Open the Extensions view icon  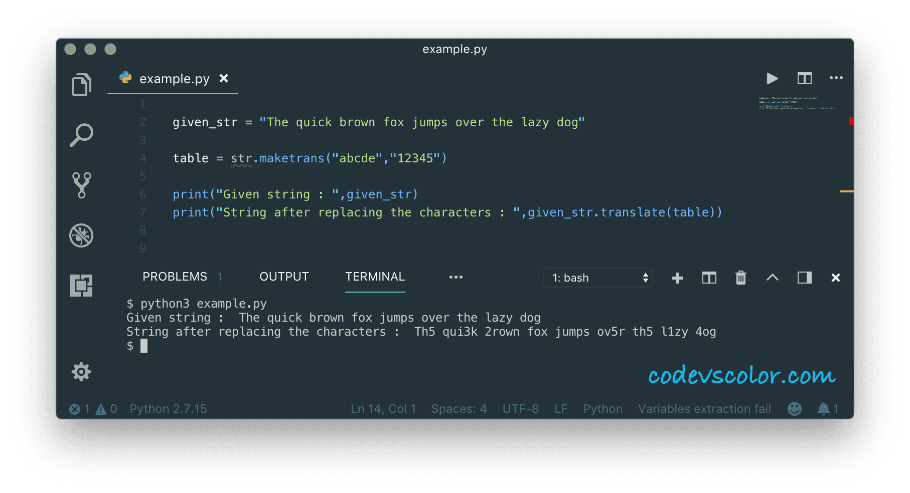tap(81, 286)
